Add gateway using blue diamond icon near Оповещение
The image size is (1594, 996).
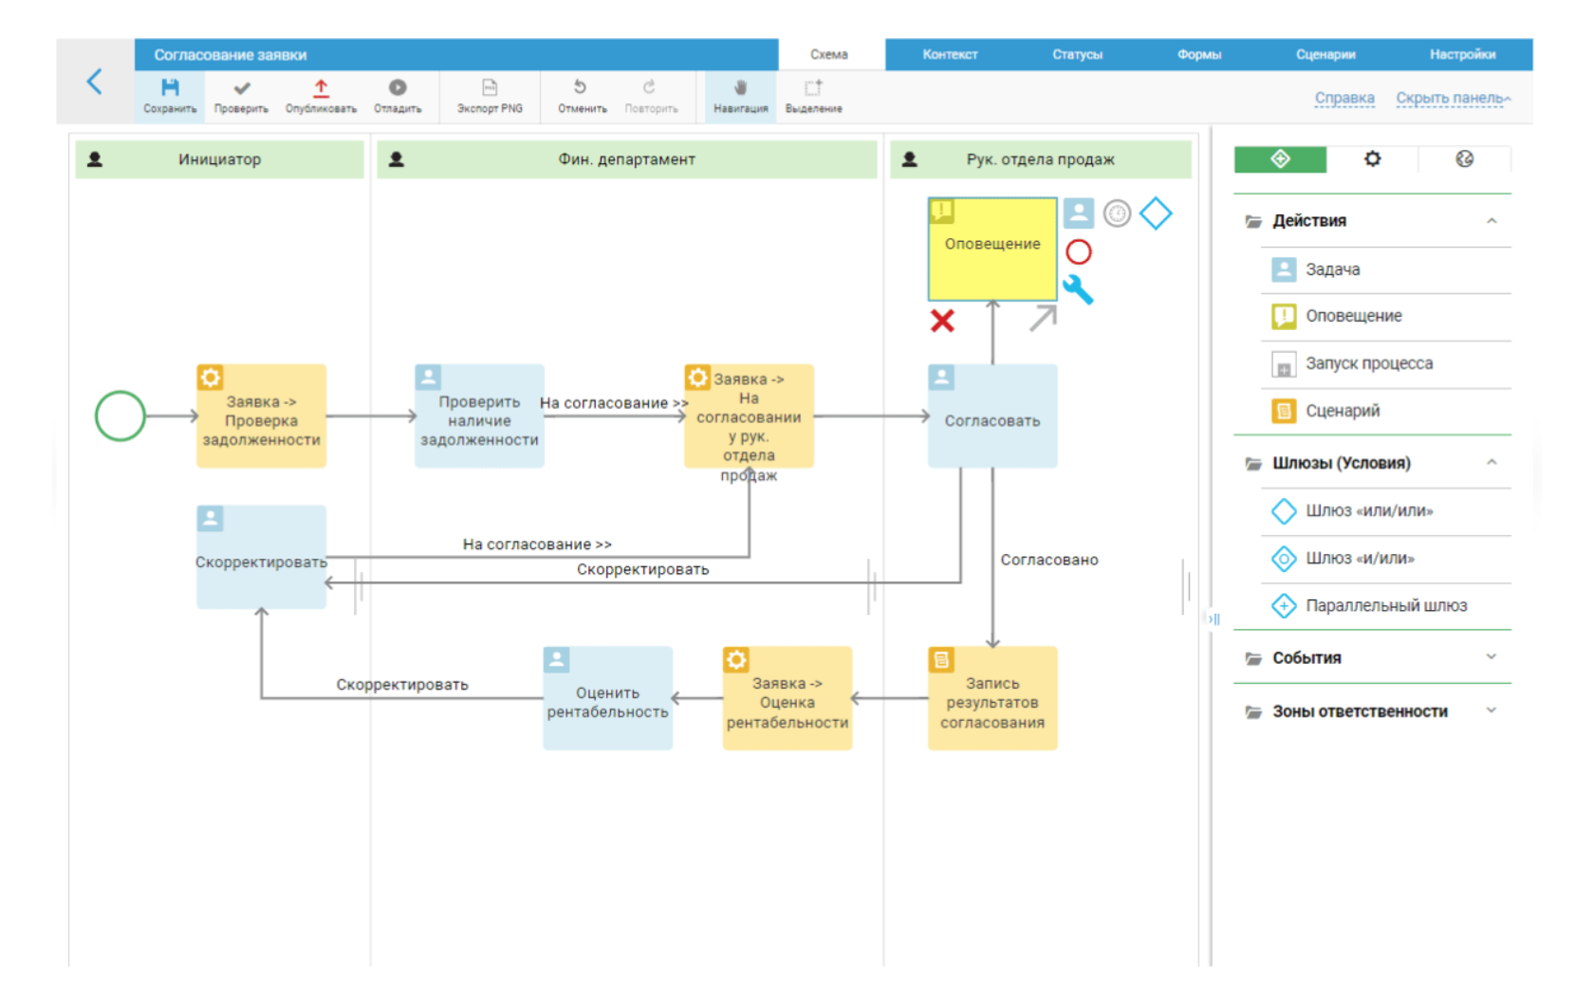coord(1156,213)
